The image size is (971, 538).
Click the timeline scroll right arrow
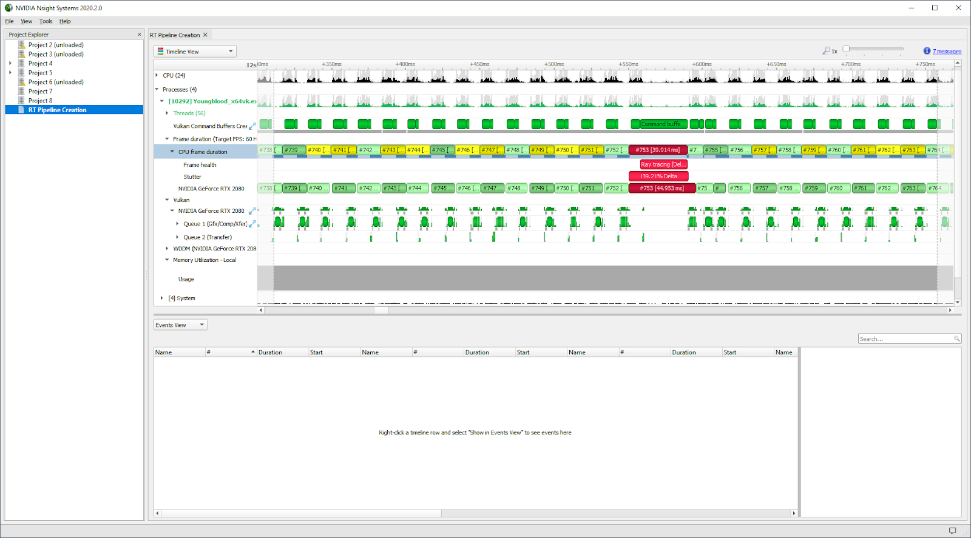(950, 310)
